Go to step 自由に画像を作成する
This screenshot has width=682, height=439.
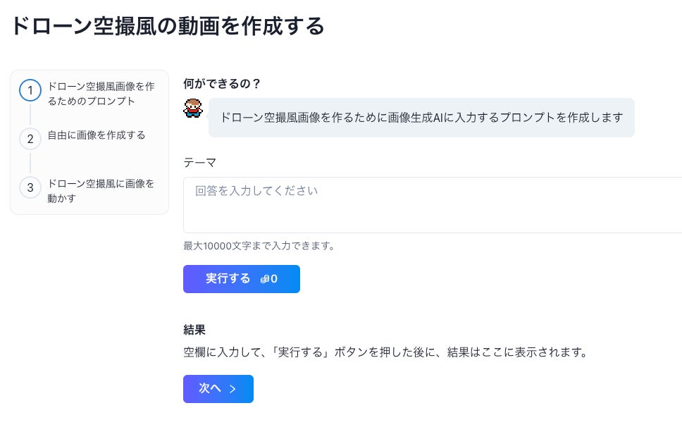(97, 135)
